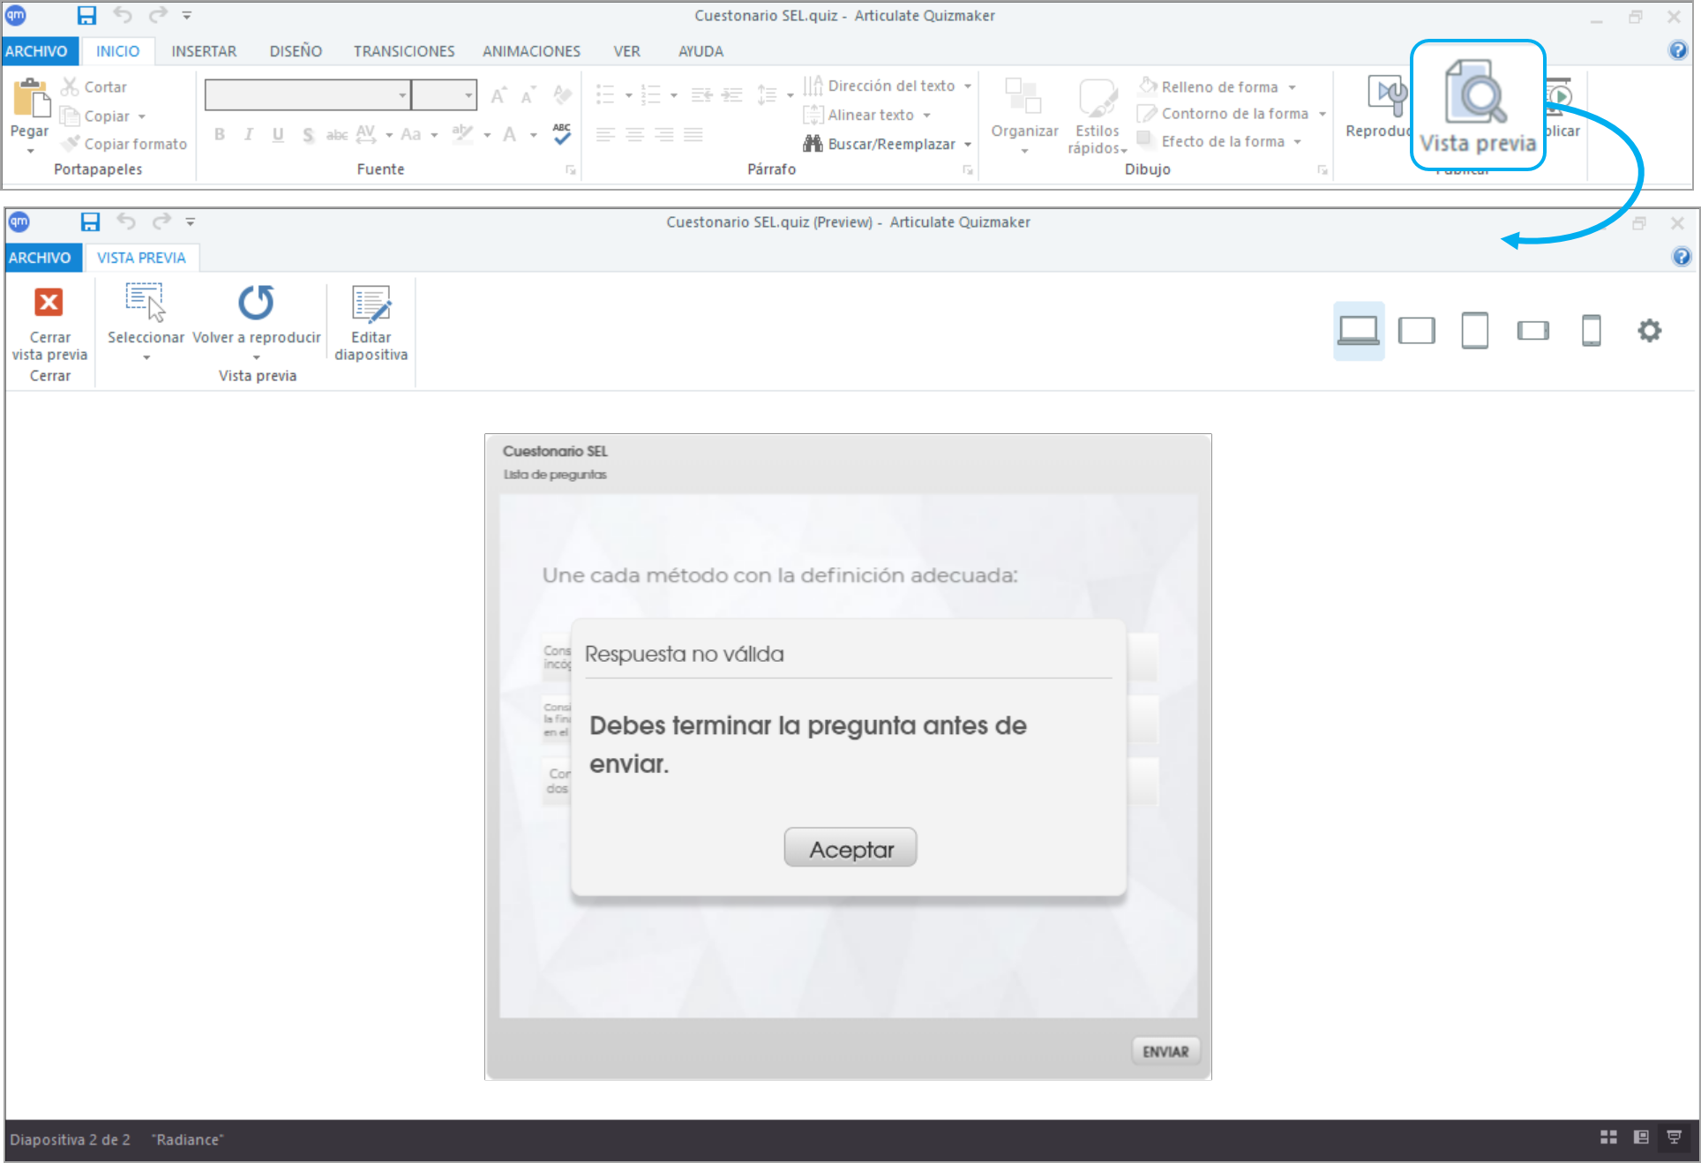This screenshot has width=1701, height=1163.
Task: Open the DISEÑO ribbon tab
Action: click(x=296, y=51)
